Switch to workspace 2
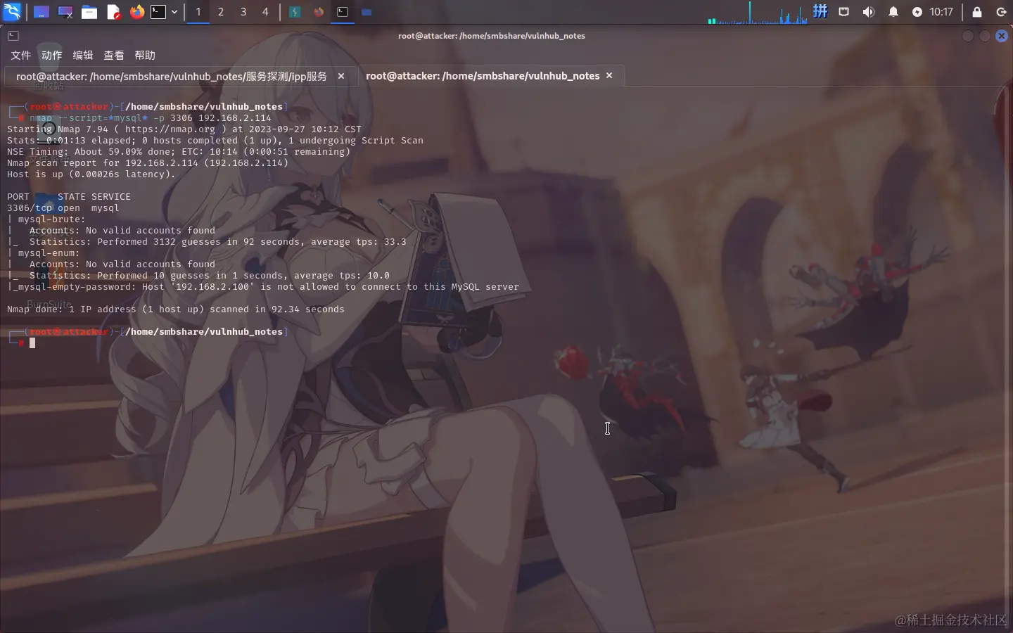The image size is (1013, 633). pyautogui.click(x=221, y=12)
